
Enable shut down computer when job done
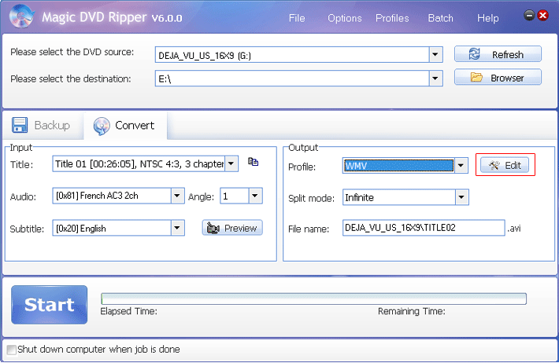pyautogui.click(x=11, y=349)
